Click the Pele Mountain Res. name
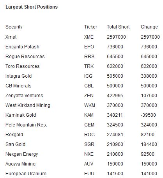Screen dimensions: 163x178 [26, 125]
